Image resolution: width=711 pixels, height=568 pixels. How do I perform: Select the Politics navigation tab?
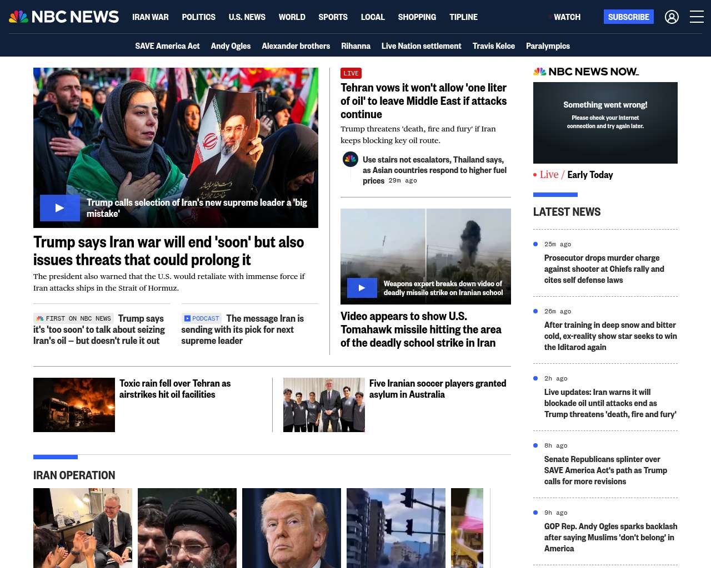pyautogui.click(x=198, y=17)
